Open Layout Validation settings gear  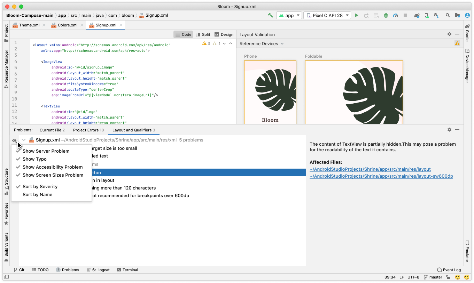[x=449, y=34]
